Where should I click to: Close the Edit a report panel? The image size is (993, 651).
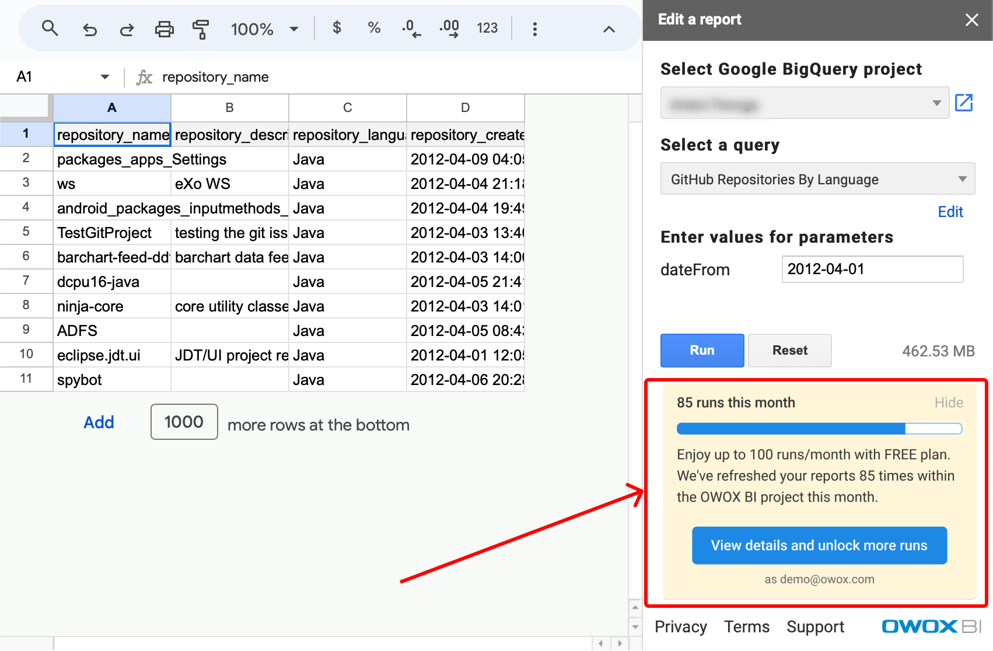coord(971,20)
